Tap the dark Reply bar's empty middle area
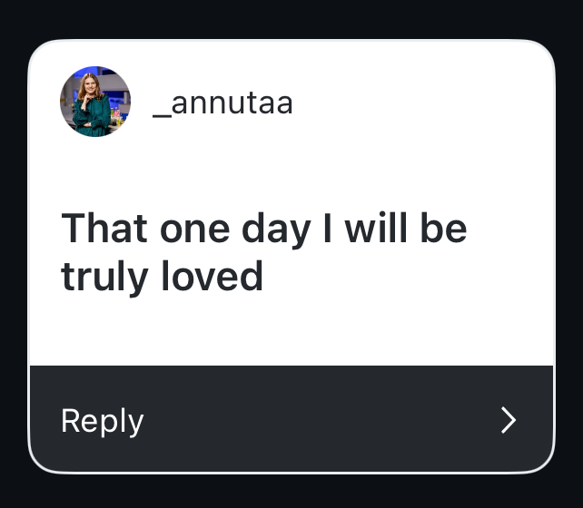 (318, 420)
